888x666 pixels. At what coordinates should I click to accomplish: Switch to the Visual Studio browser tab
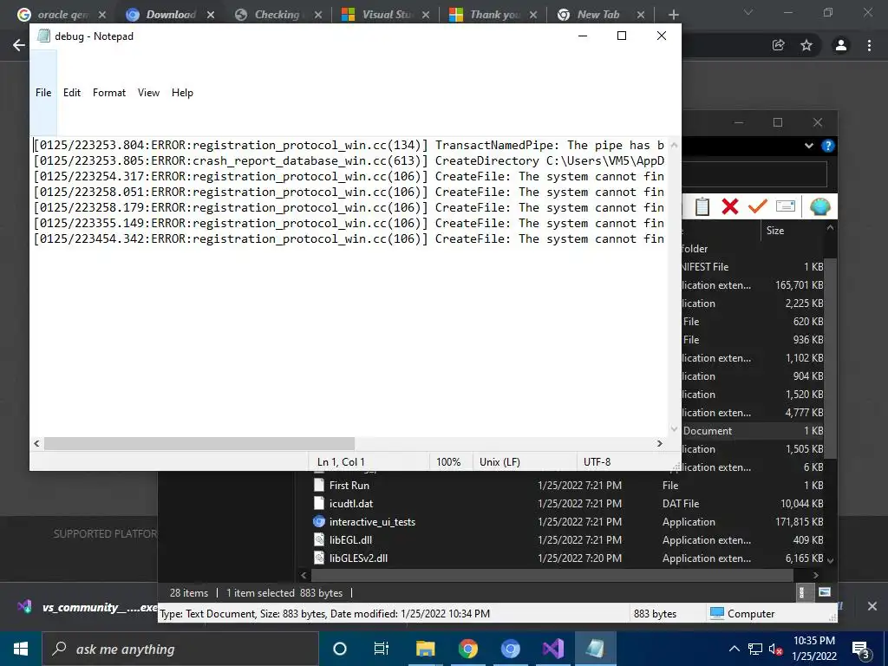point(385,15)
